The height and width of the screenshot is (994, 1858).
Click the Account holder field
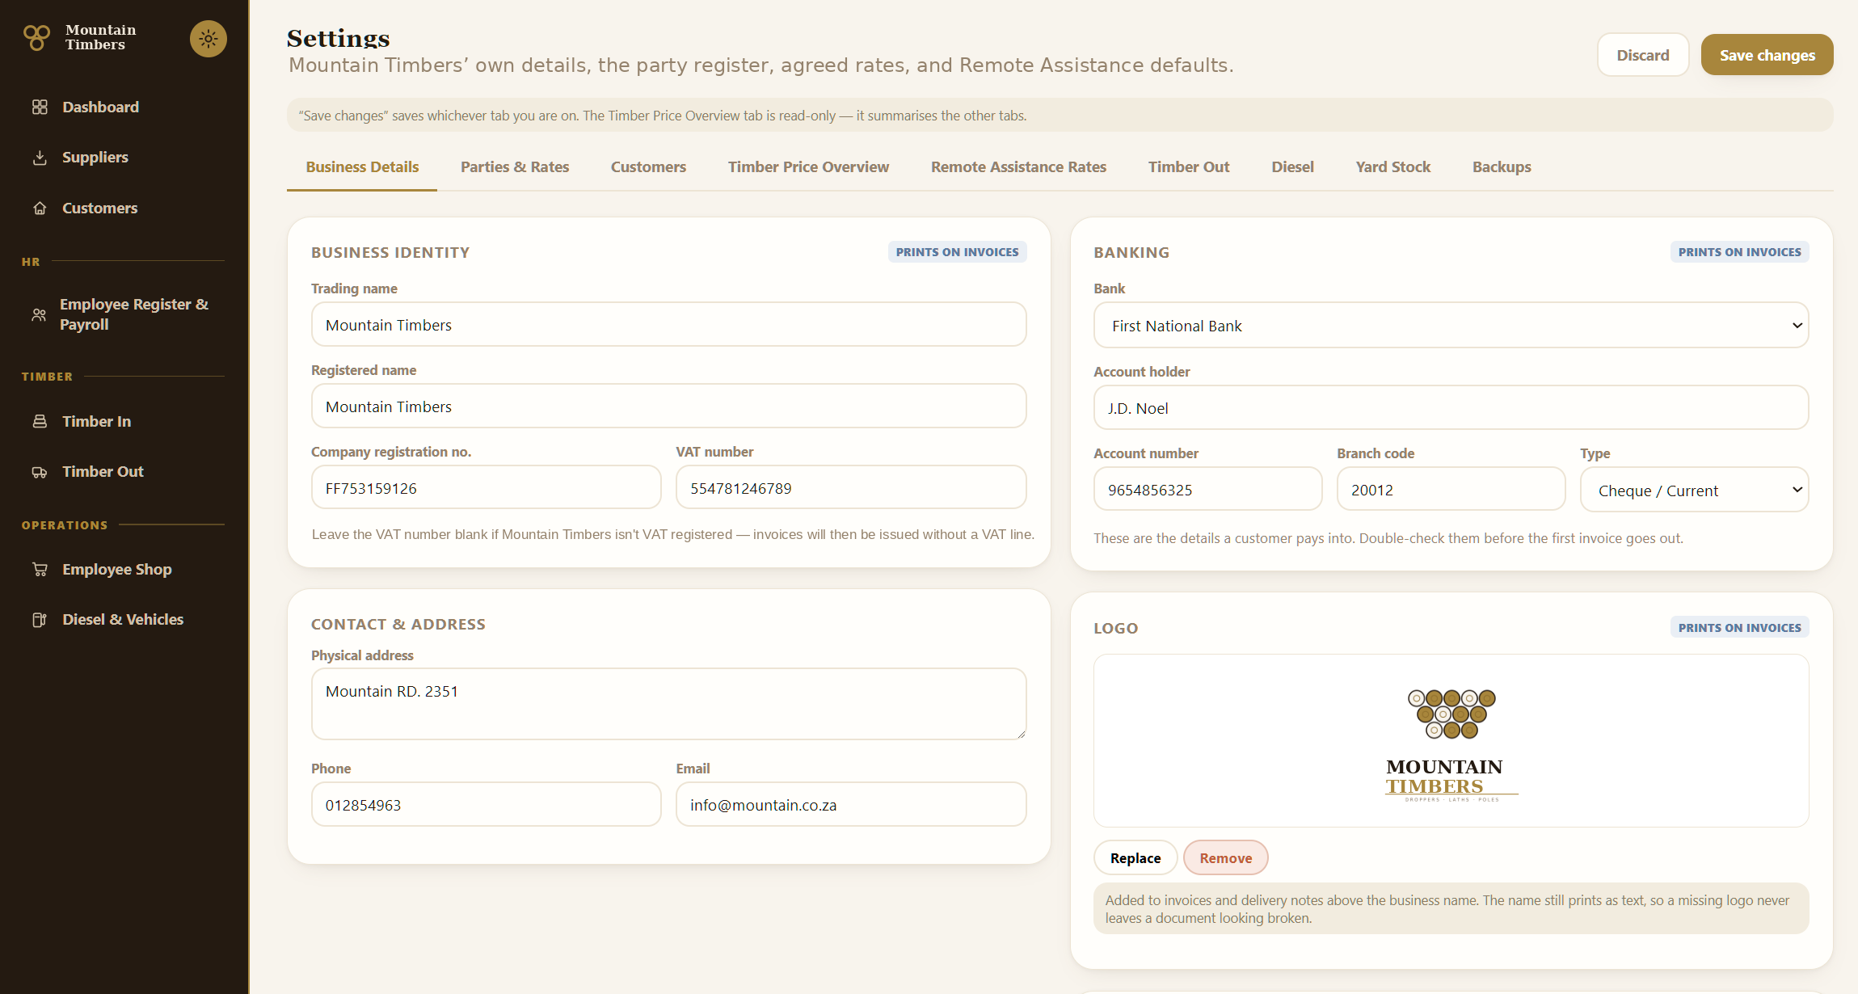pos(1451,407)
